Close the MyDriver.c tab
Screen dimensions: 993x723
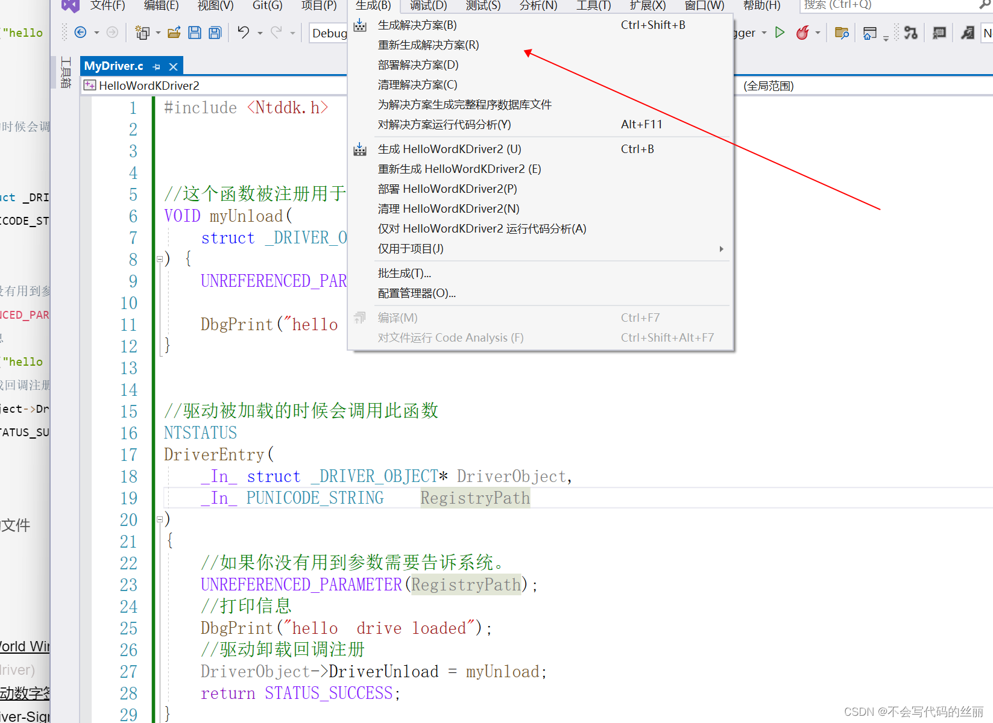174,66
